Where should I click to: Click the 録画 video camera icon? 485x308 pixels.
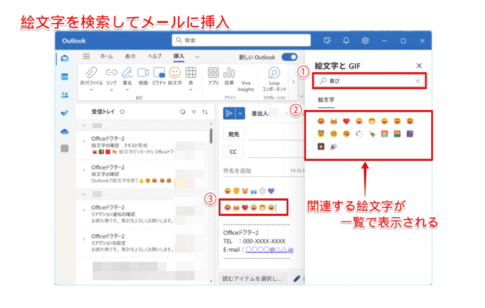coord(143,73)
